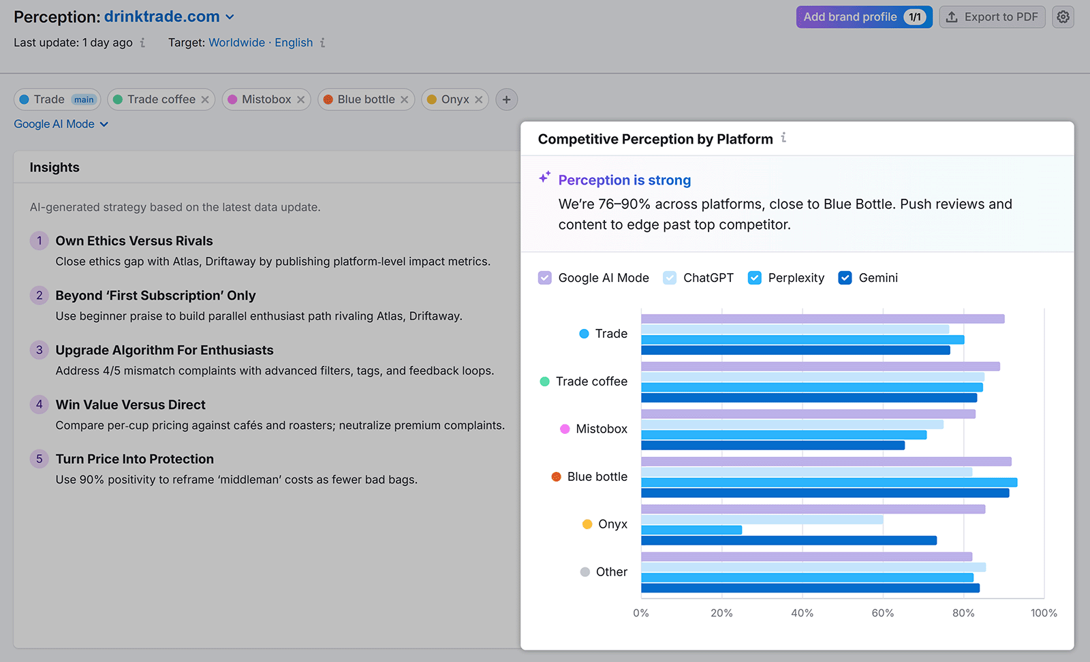This screenshot has width=1090, height=662.
Task: Click the 80% axis label
Action: (963, 613)
